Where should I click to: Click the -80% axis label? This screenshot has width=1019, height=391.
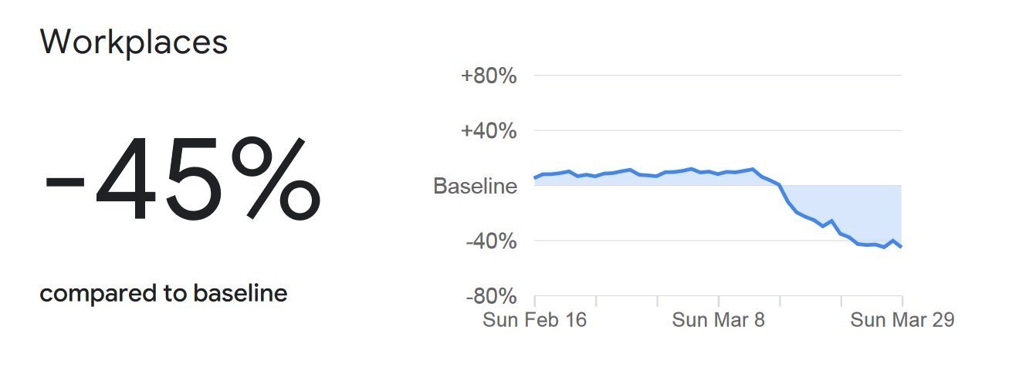coord(490,297)
